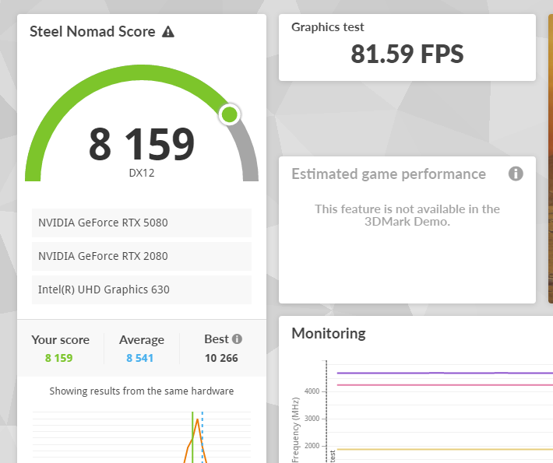Viewport: 553px width, 463px height.
Task: Click the Average score value 8 541
Action: (140, 358)
